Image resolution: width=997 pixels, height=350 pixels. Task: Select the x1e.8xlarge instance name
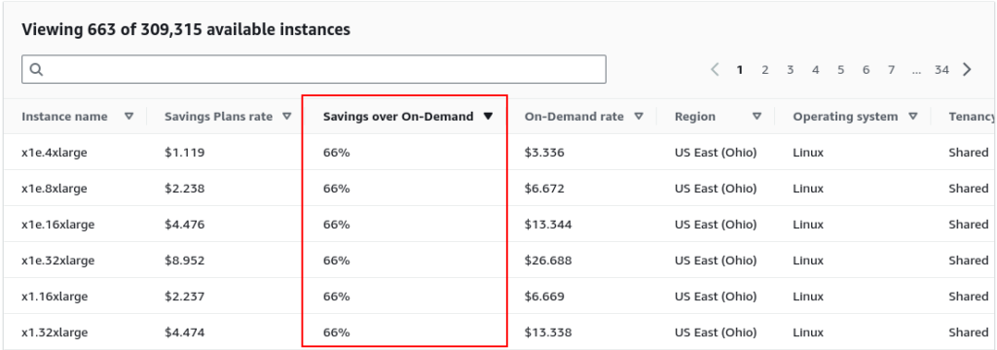(x=55, y=189)
